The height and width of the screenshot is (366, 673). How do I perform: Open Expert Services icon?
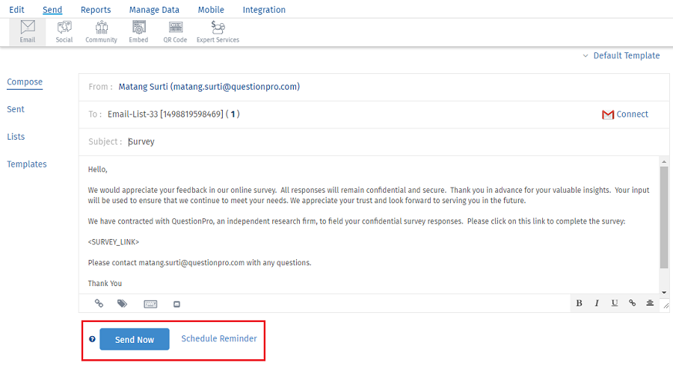[x=218, y=31]
